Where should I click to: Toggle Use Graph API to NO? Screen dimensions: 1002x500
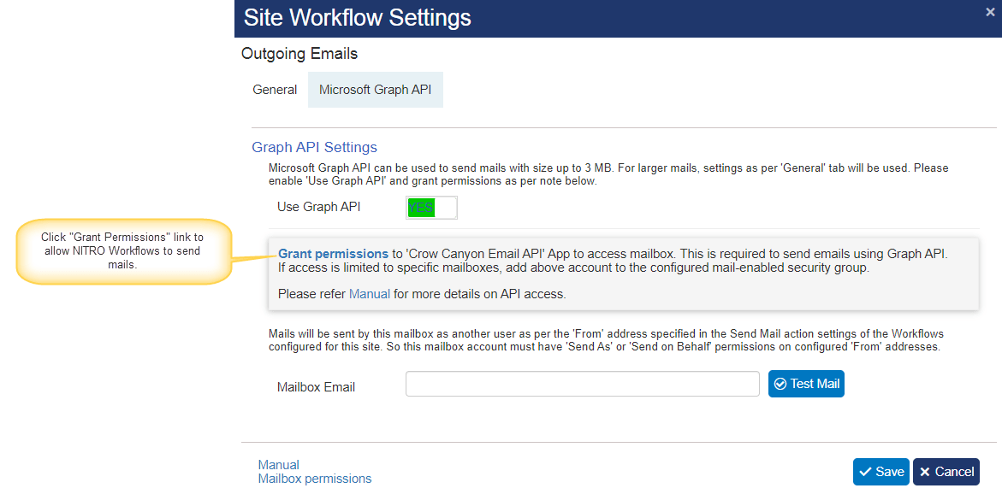(431, 207)
